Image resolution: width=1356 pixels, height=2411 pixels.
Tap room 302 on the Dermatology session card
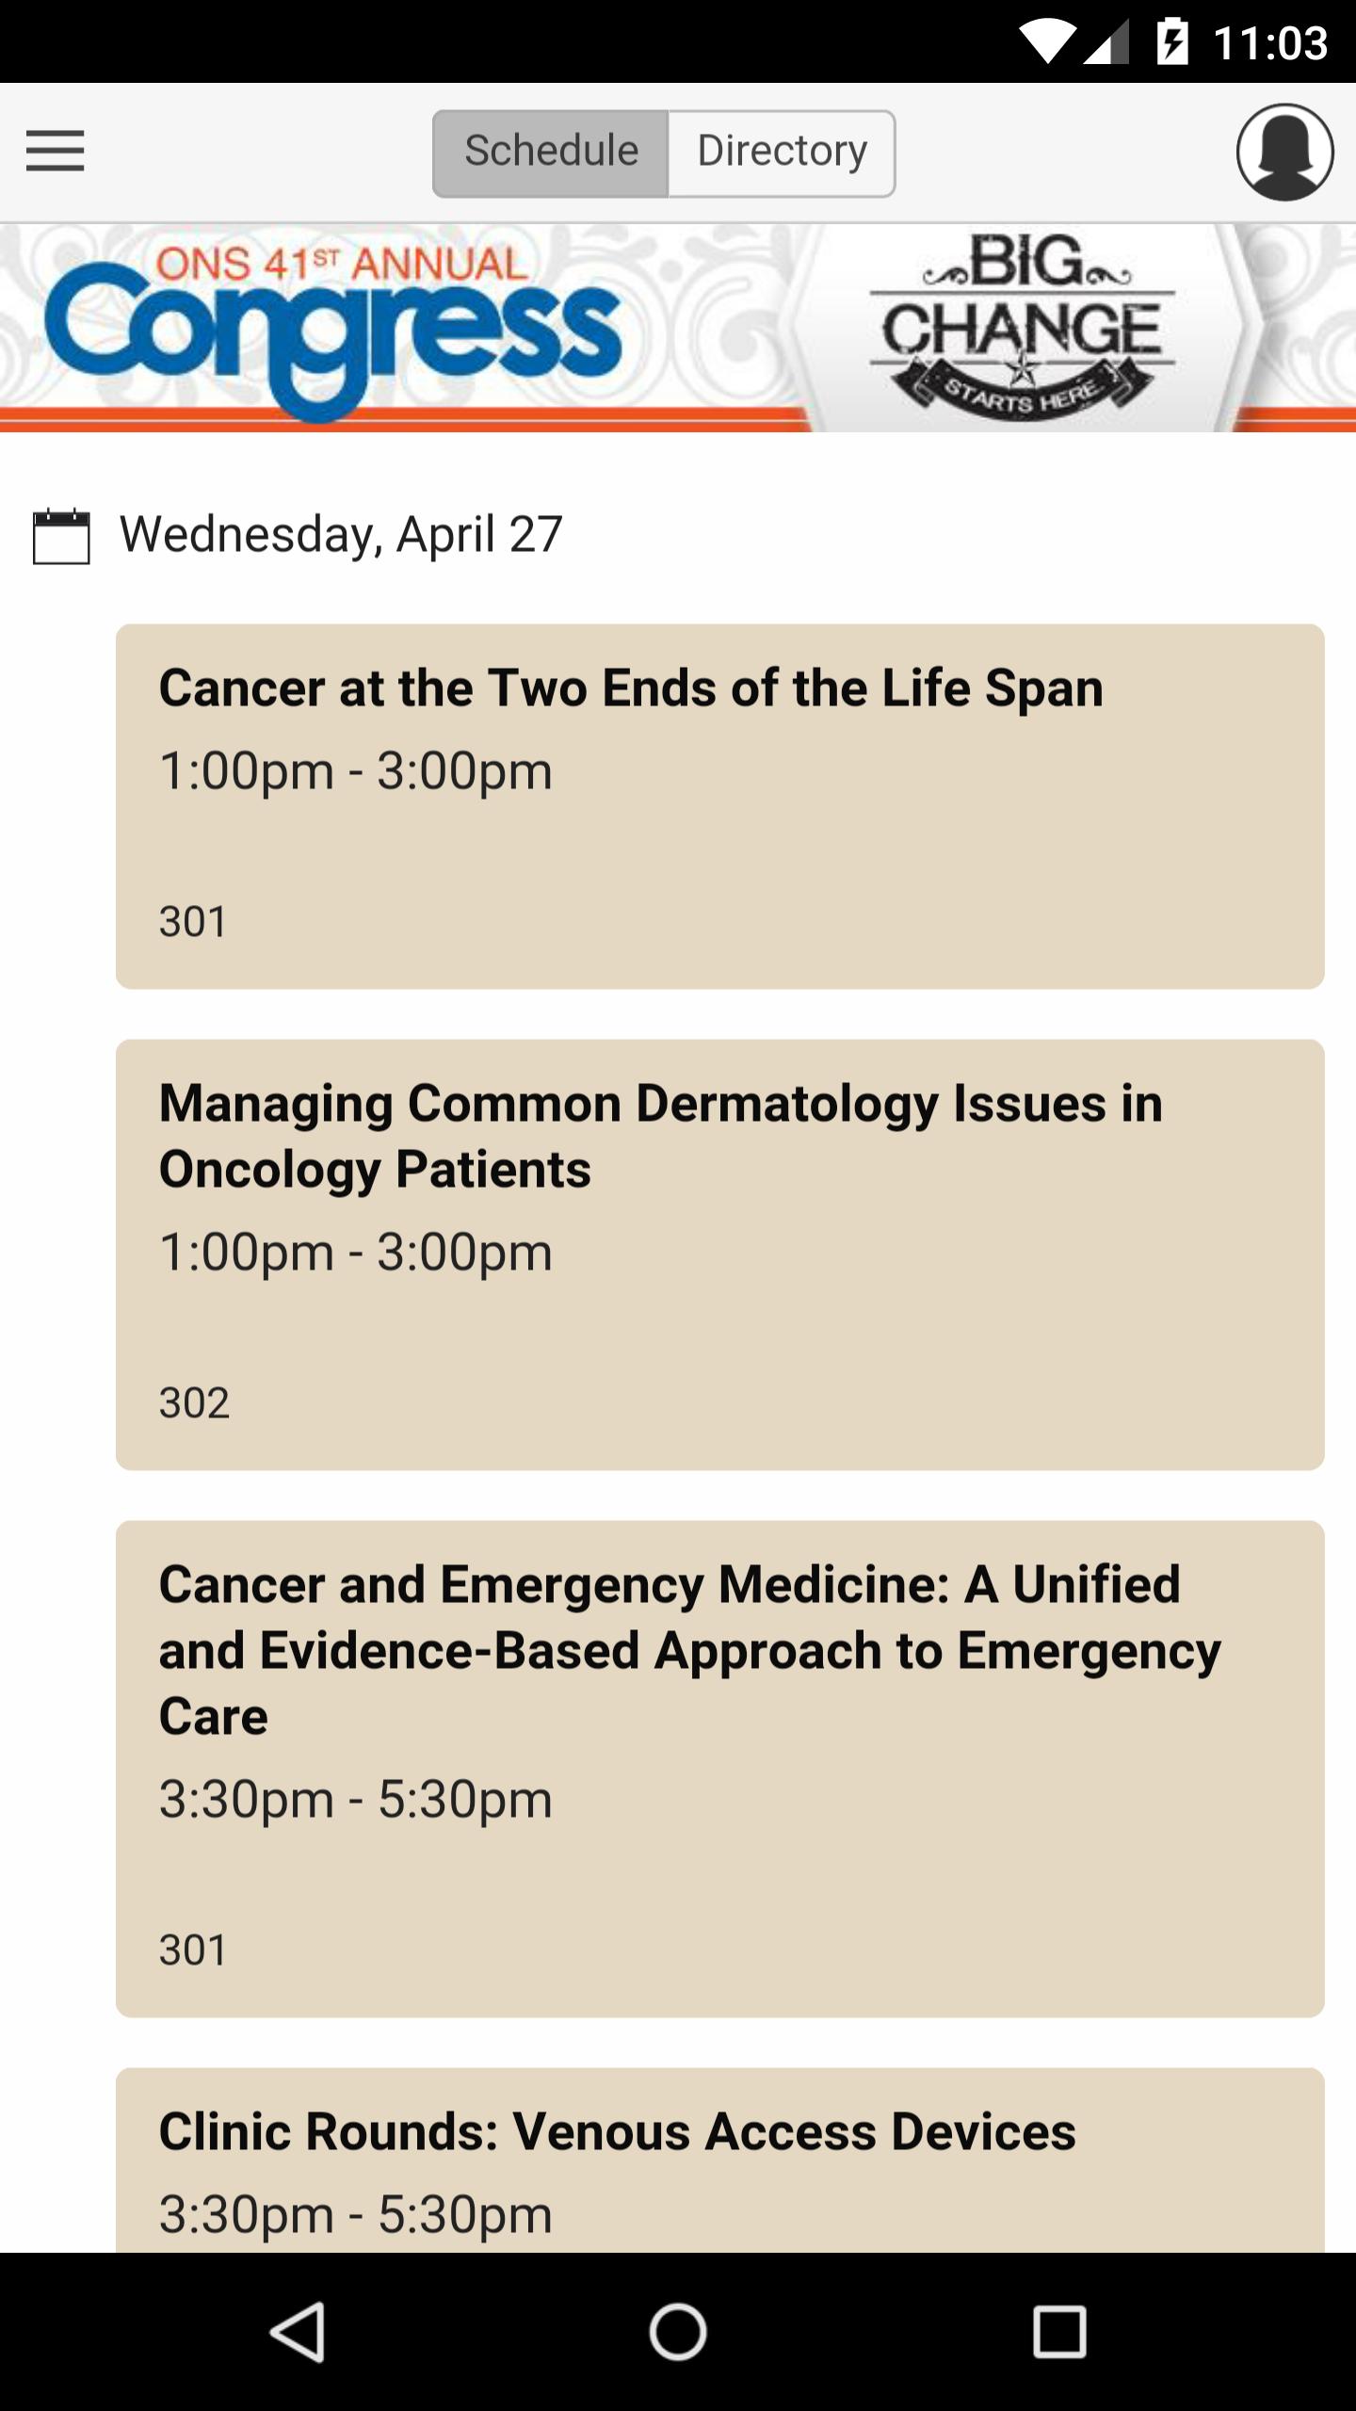[194, 1402]
